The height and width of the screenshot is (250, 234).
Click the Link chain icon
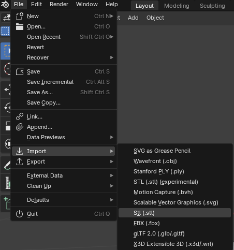coord(20,116)
